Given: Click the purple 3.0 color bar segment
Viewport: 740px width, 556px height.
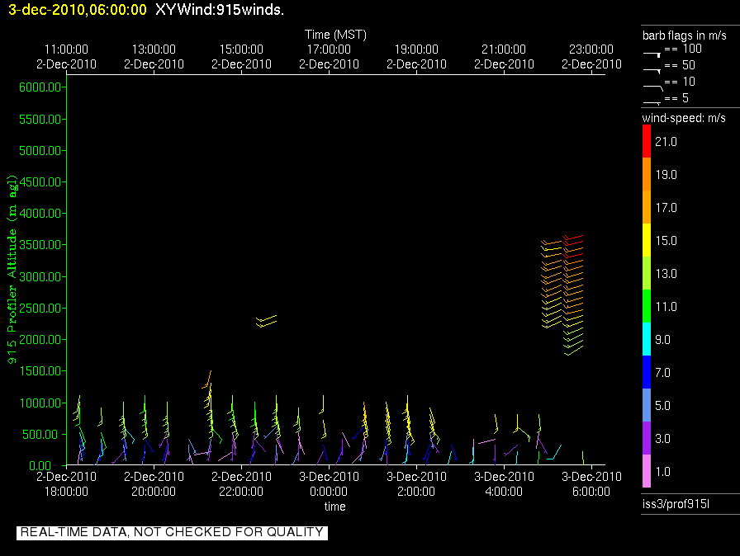Looking at the screenshot, I should (647, 438).
